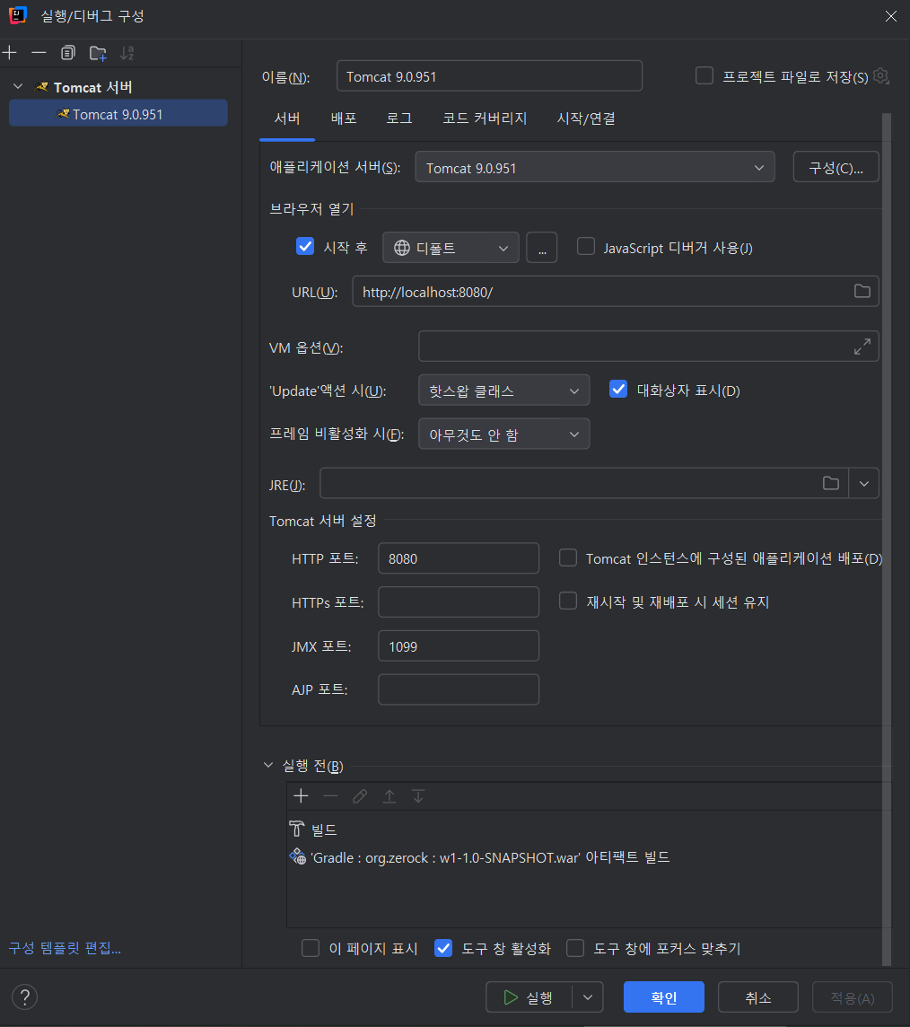The height and width of the screenshot is (1027, 910).
Task: Open the 실행 button dropdown arrow
Action: pos(588,997)
